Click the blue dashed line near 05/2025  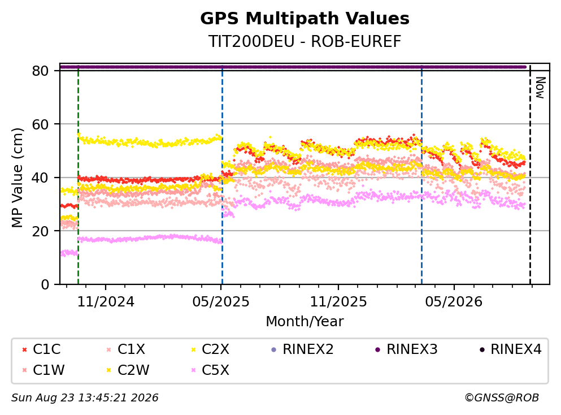[222, 175]
